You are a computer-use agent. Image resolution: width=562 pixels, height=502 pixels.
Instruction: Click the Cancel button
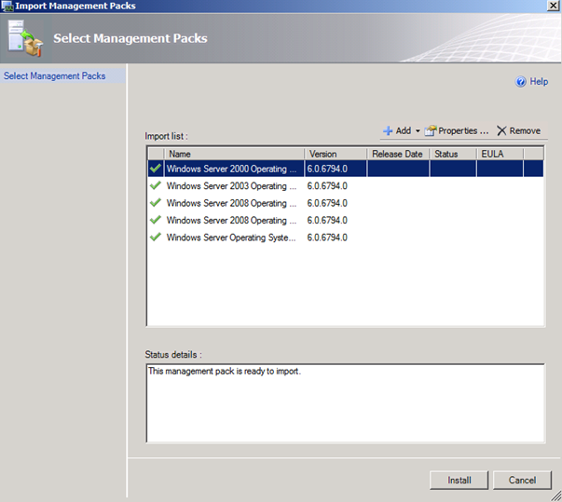[x=522, y=481]
